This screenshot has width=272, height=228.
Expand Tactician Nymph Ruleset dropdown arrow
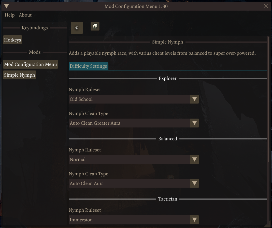click(194, 220)
